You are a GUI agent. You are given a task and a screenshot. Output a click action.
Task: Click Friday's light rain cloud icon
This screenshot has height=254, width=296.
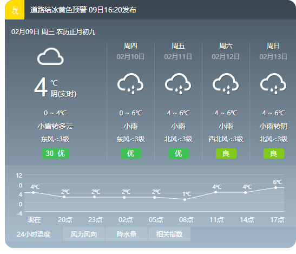click(x=178, y=84)
